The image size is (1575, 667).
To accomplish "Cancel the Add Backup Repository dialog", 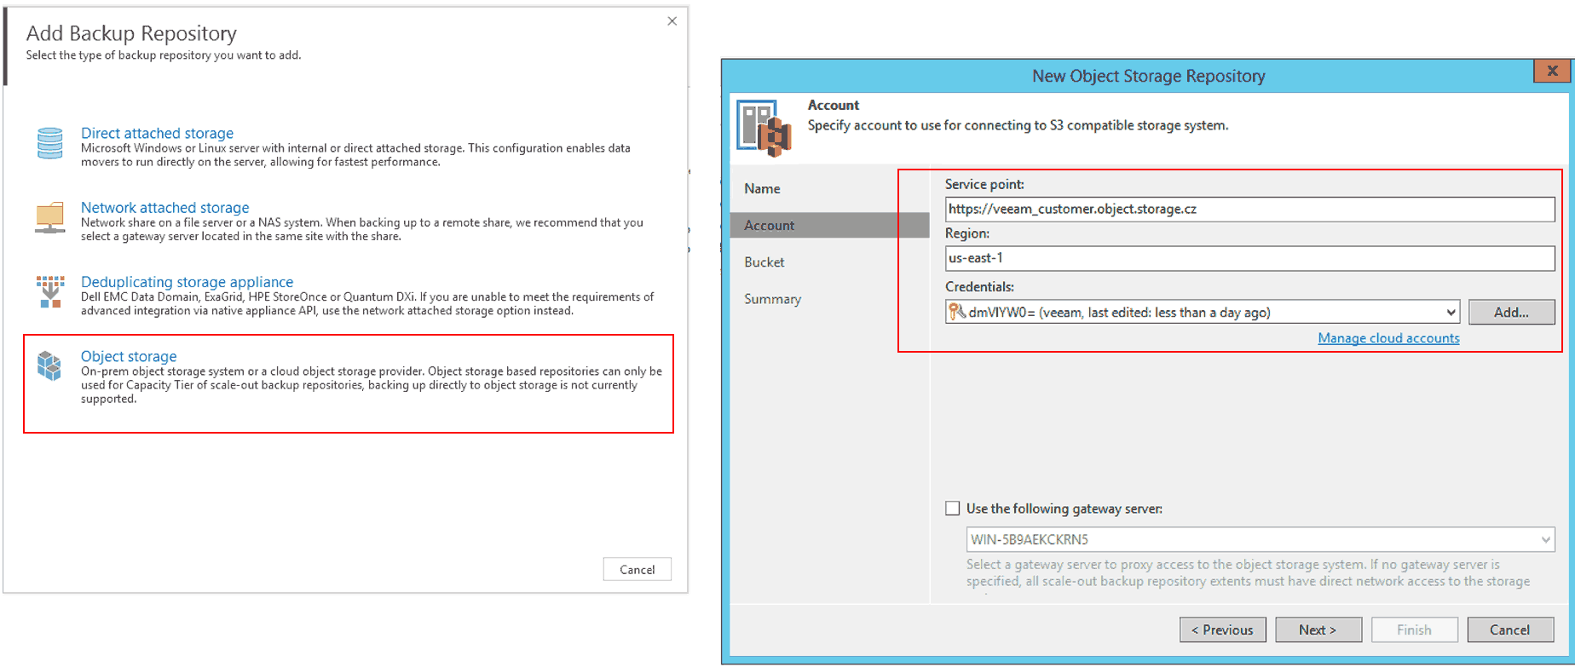I will (637, 569).
